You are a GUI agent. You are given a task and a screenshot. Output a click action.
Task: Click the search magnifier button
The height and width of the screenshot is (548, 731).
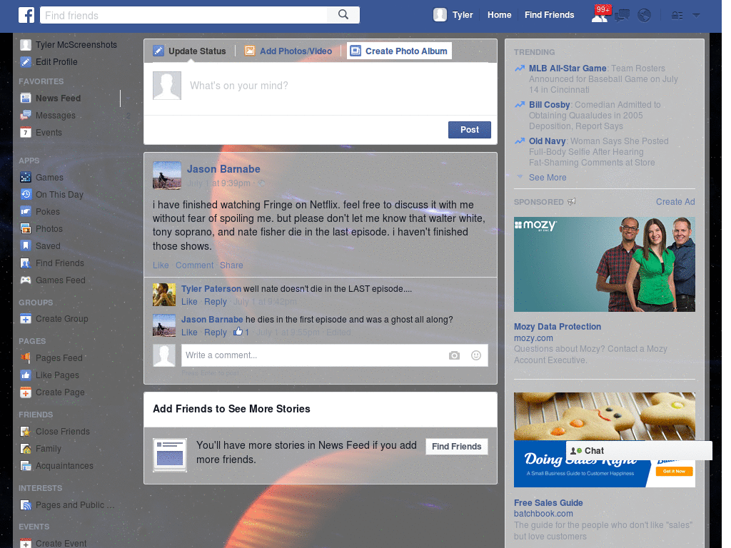coord(343,15)
